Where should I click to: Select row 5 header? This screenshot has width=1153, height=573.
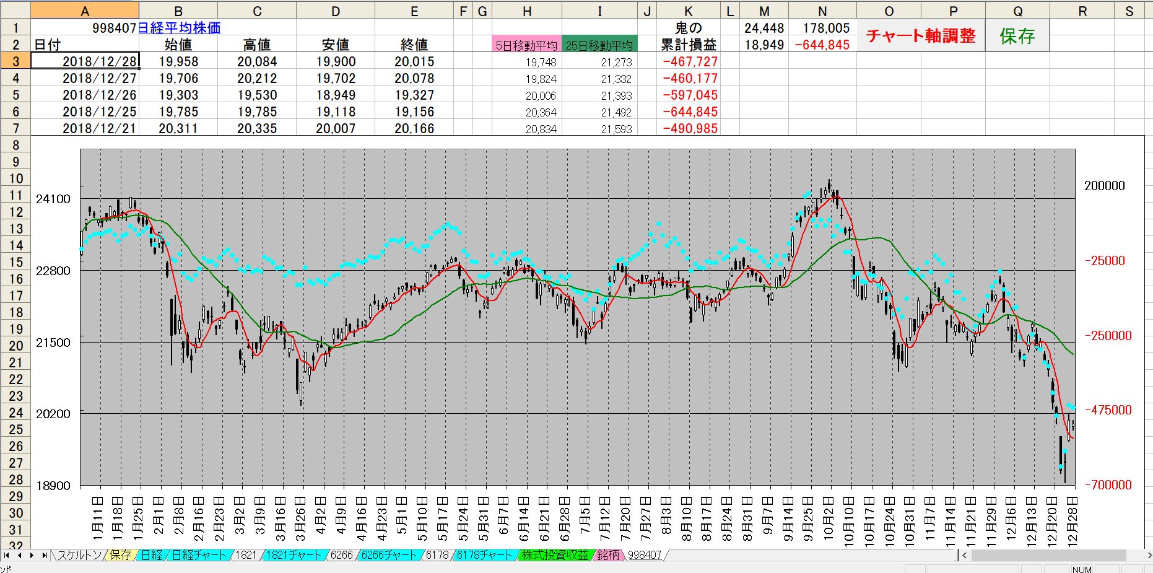pos(15,95)
